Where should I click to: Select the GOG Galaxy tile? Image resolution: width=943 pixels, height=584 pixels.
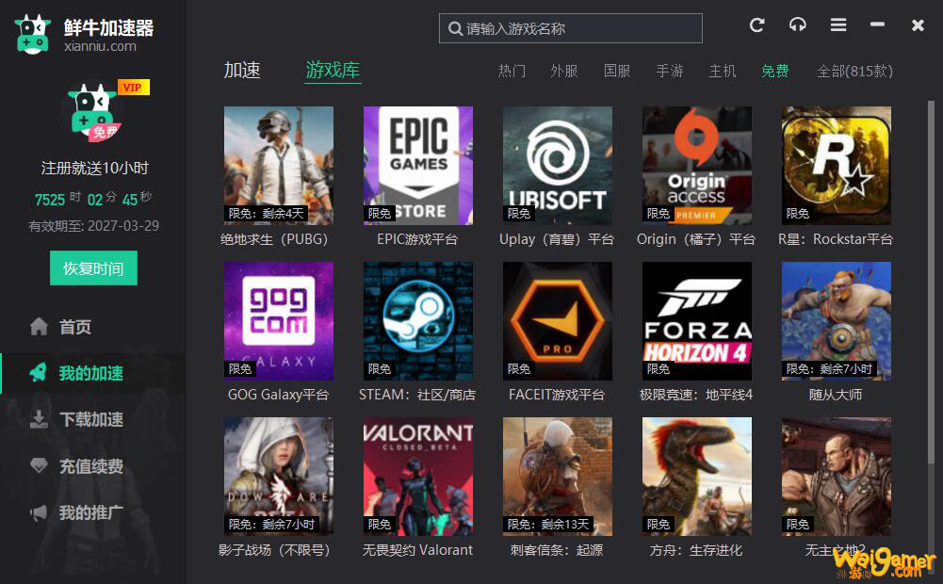click(279, 320)
